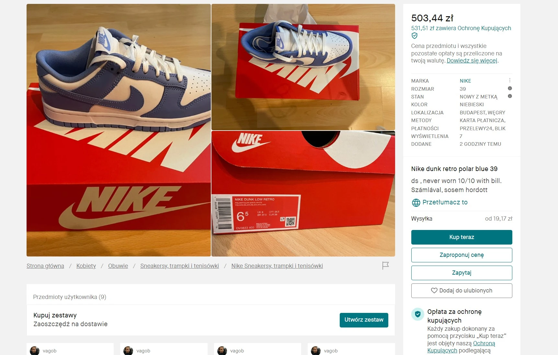Click Zaproponuj cenę button

point(461,255)
